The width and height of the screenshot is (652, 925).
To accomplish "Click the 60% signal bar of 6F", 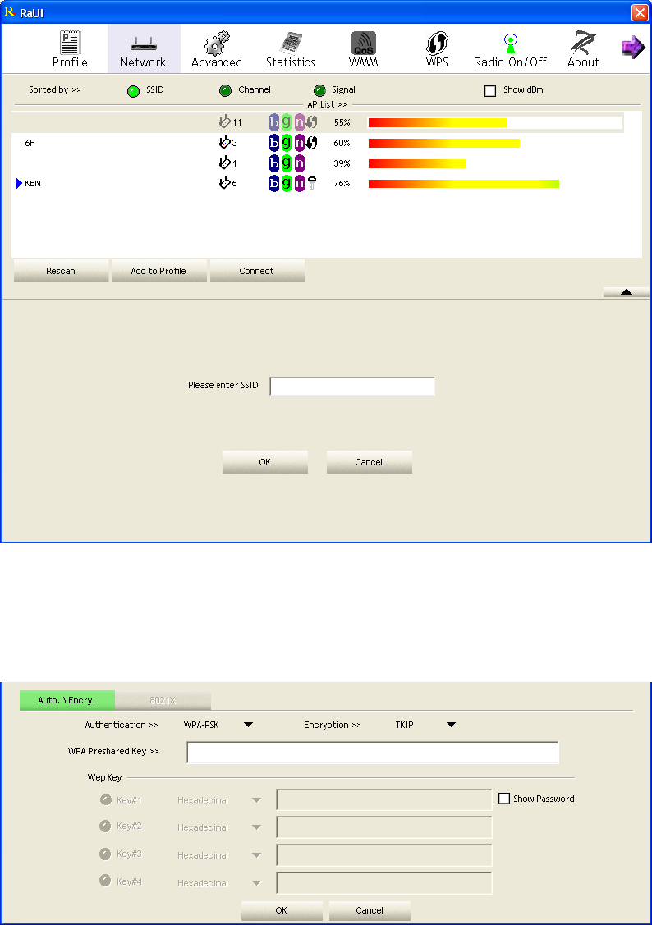I will click(443, 143).
